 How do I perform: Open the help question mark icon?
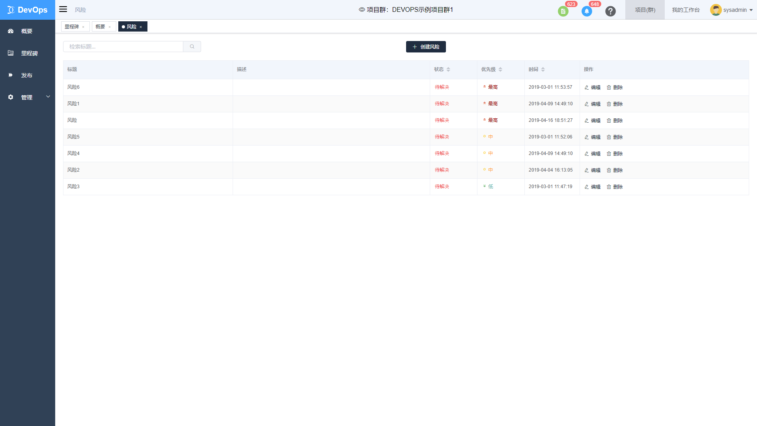pyautogui.click(x=610, y=11)
